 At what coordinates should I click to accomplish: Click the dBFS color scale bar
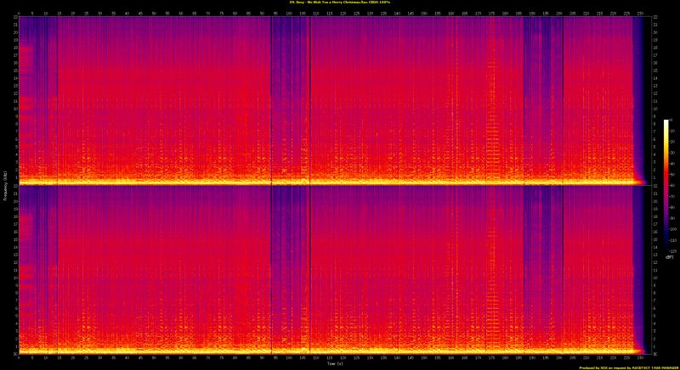[666, 185]
